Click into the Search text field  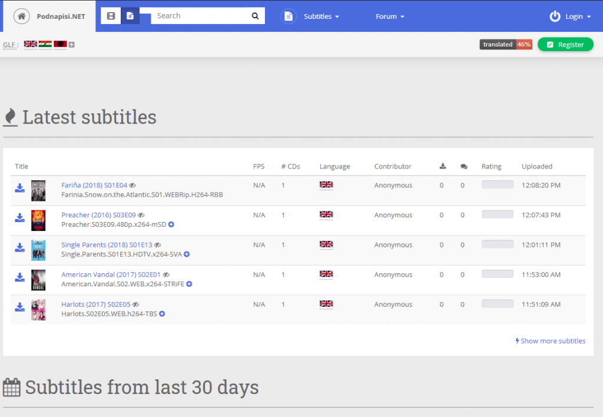pos(200,16)
